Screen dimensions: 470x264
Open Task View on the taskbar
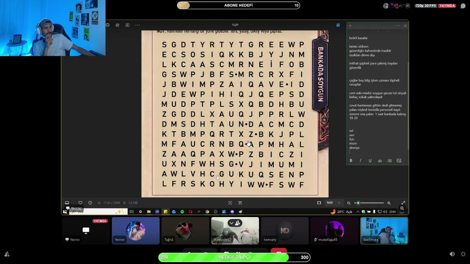(x=131, y=212)
